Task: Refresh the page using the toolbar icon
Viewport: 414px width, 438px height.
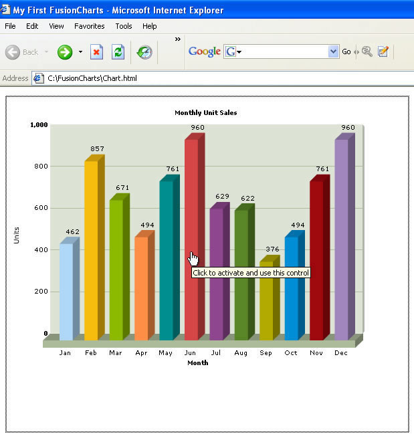Action: tap(118, 52)
